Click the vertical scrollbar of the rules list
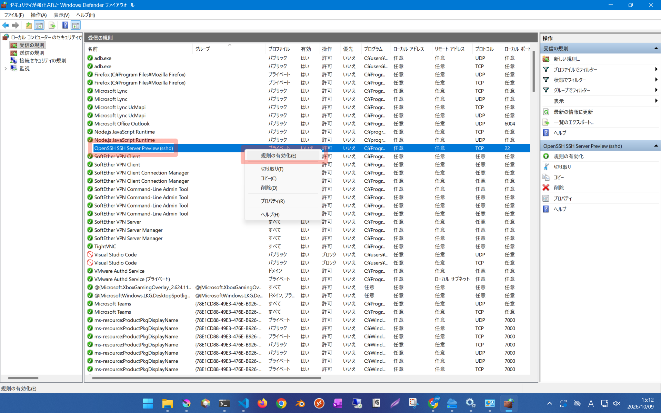Image resolution: width=661 pixels, height=413 pixels. click(x=533, y=71)
